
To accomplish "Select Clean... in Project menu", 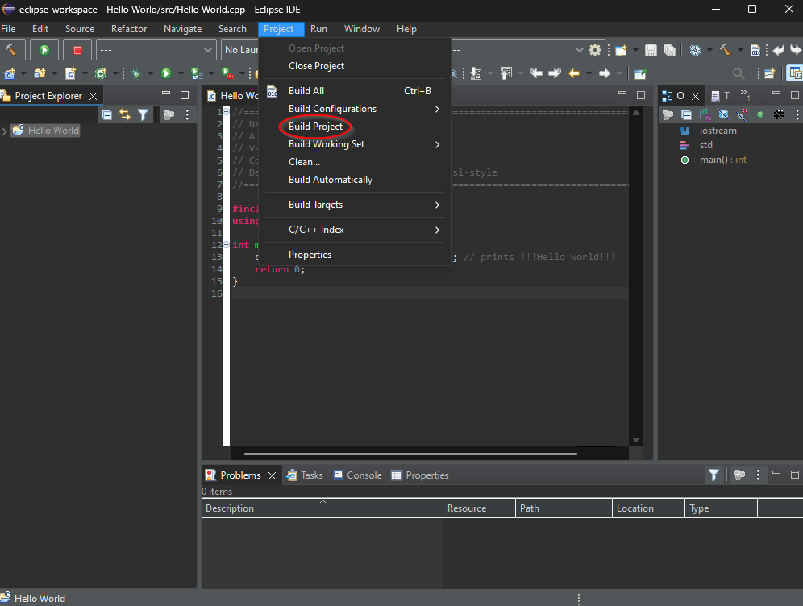I will pos(355,162).
